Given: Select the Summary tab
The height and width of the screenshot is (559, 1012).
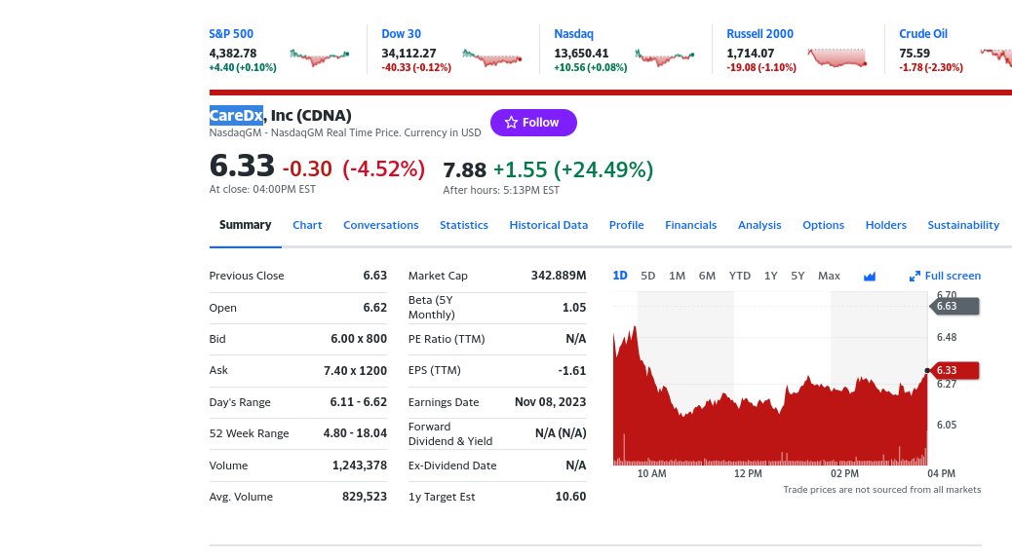Looking at the screenshot, I should pos(246,225).
